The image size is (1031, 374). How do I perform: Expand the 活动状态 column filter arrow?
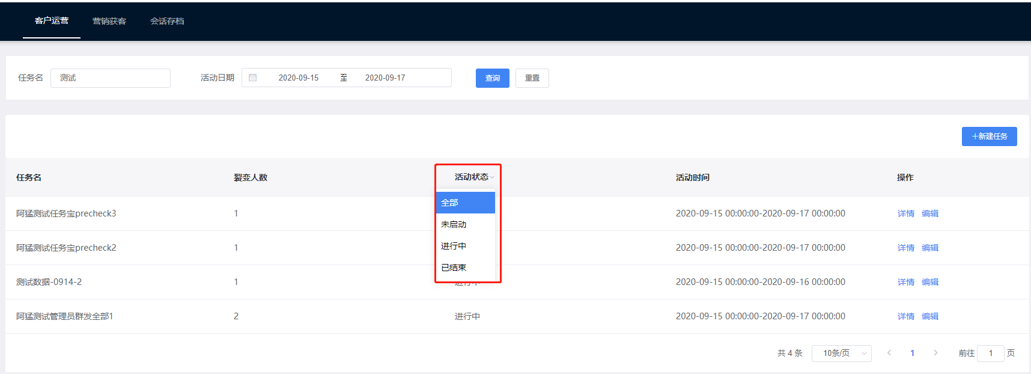click(x=492, y=177)
